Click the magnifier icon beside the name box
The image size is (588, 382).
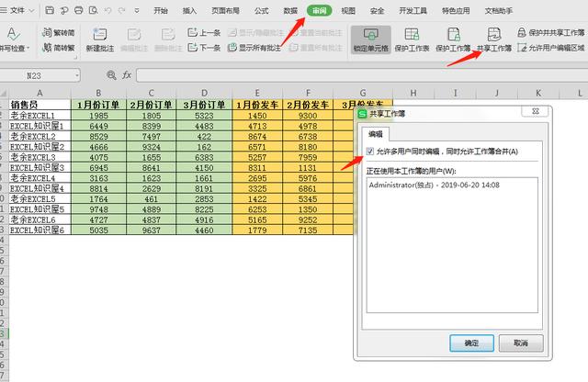(x=111, y=75)
